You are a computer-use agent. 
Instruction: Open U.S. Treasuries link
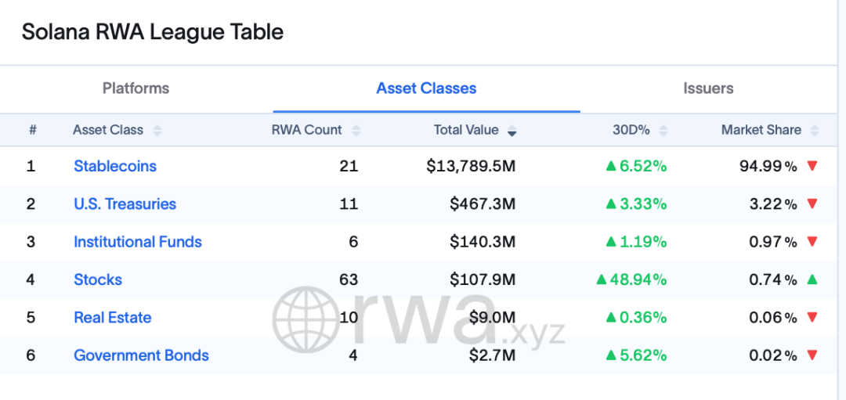(125, 204)
